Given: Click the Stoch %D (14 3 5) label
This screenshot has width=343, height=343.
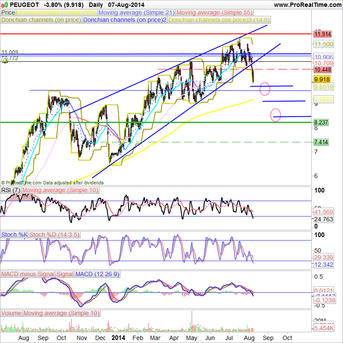Looking at the screenshot, I should [x=54, y=235].
